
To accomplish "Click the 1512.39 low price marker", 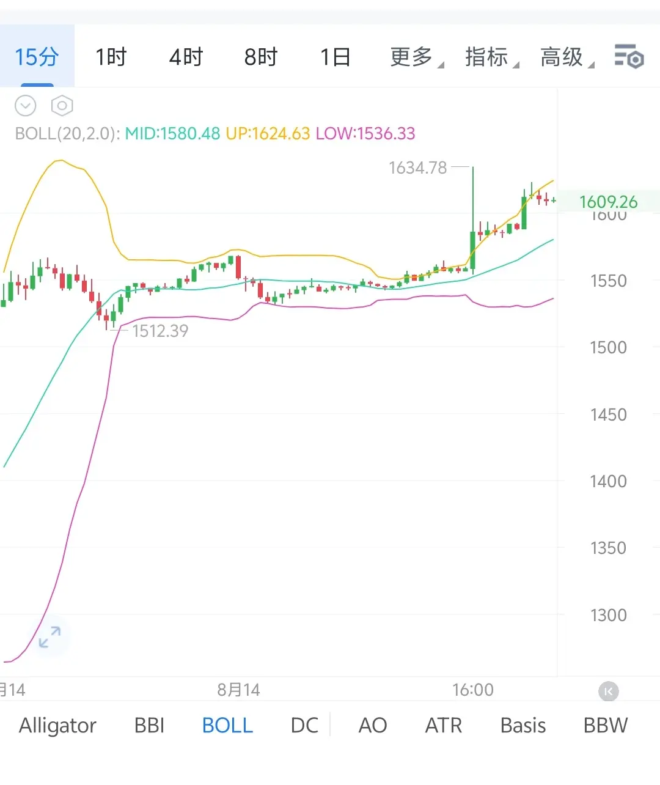I will [160, 331].
